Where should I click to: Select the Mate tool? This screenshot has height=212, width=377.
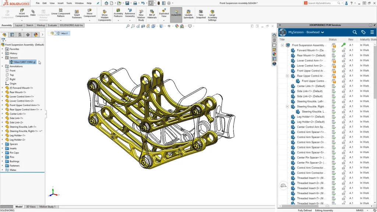[33, 12]
